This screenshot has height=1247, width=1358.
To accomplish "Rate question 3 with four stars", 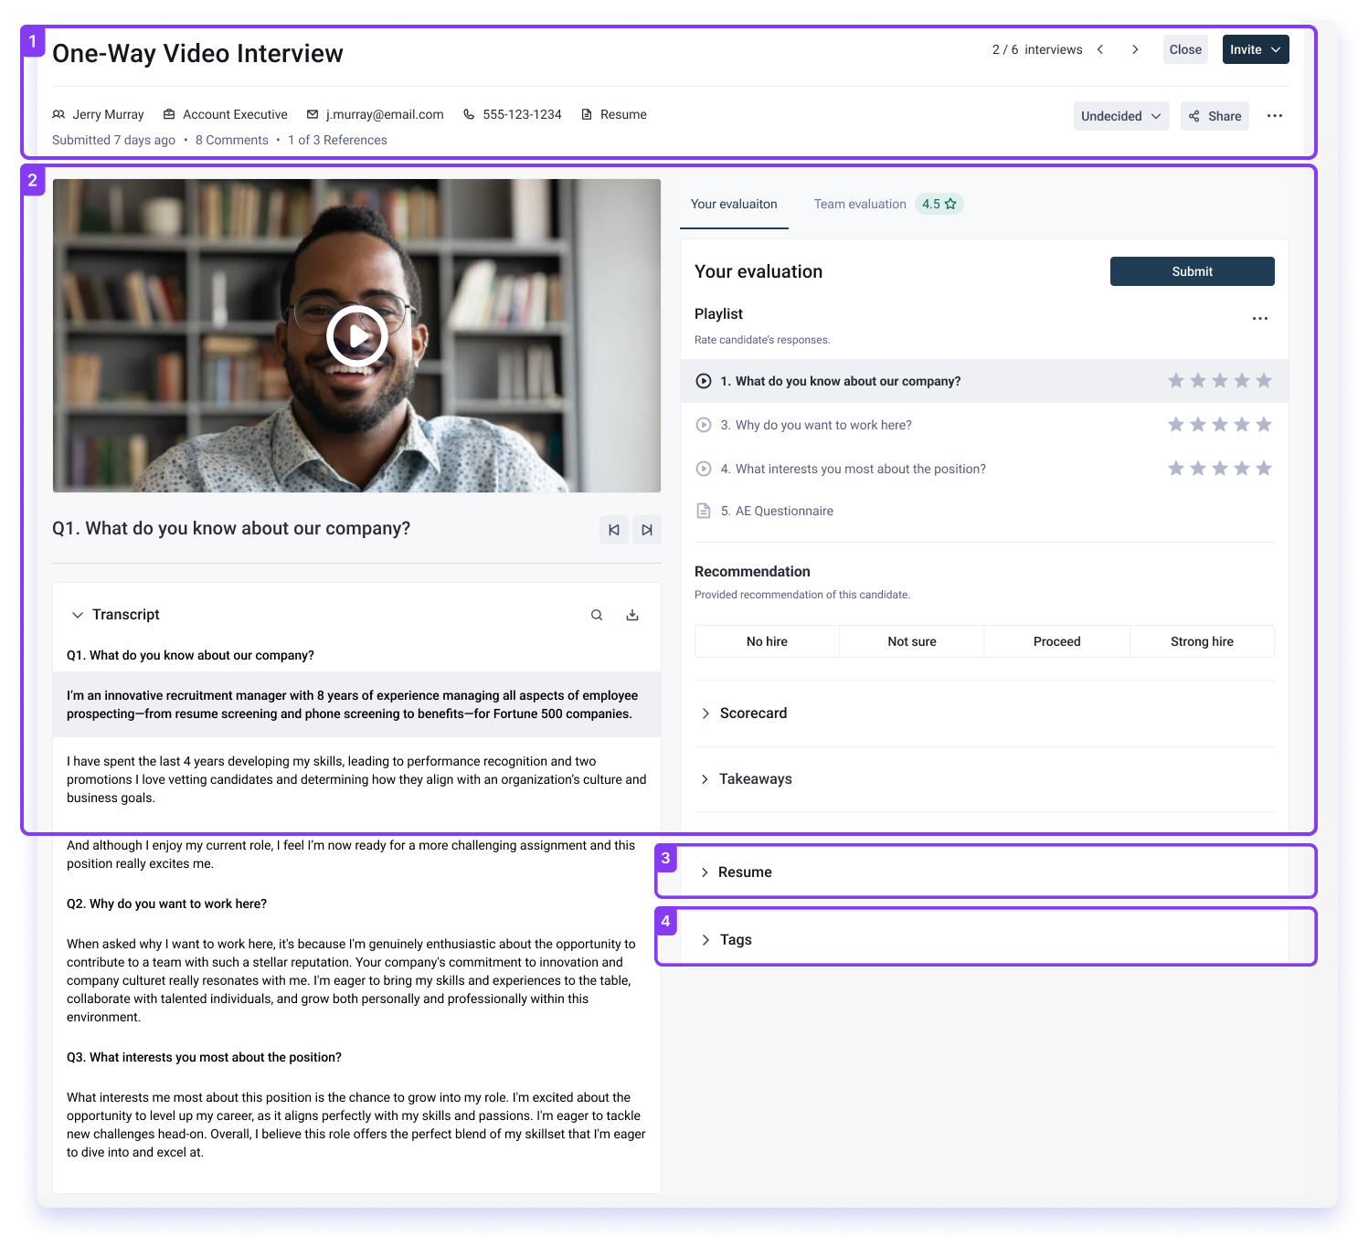I will tap(1242, 425).
